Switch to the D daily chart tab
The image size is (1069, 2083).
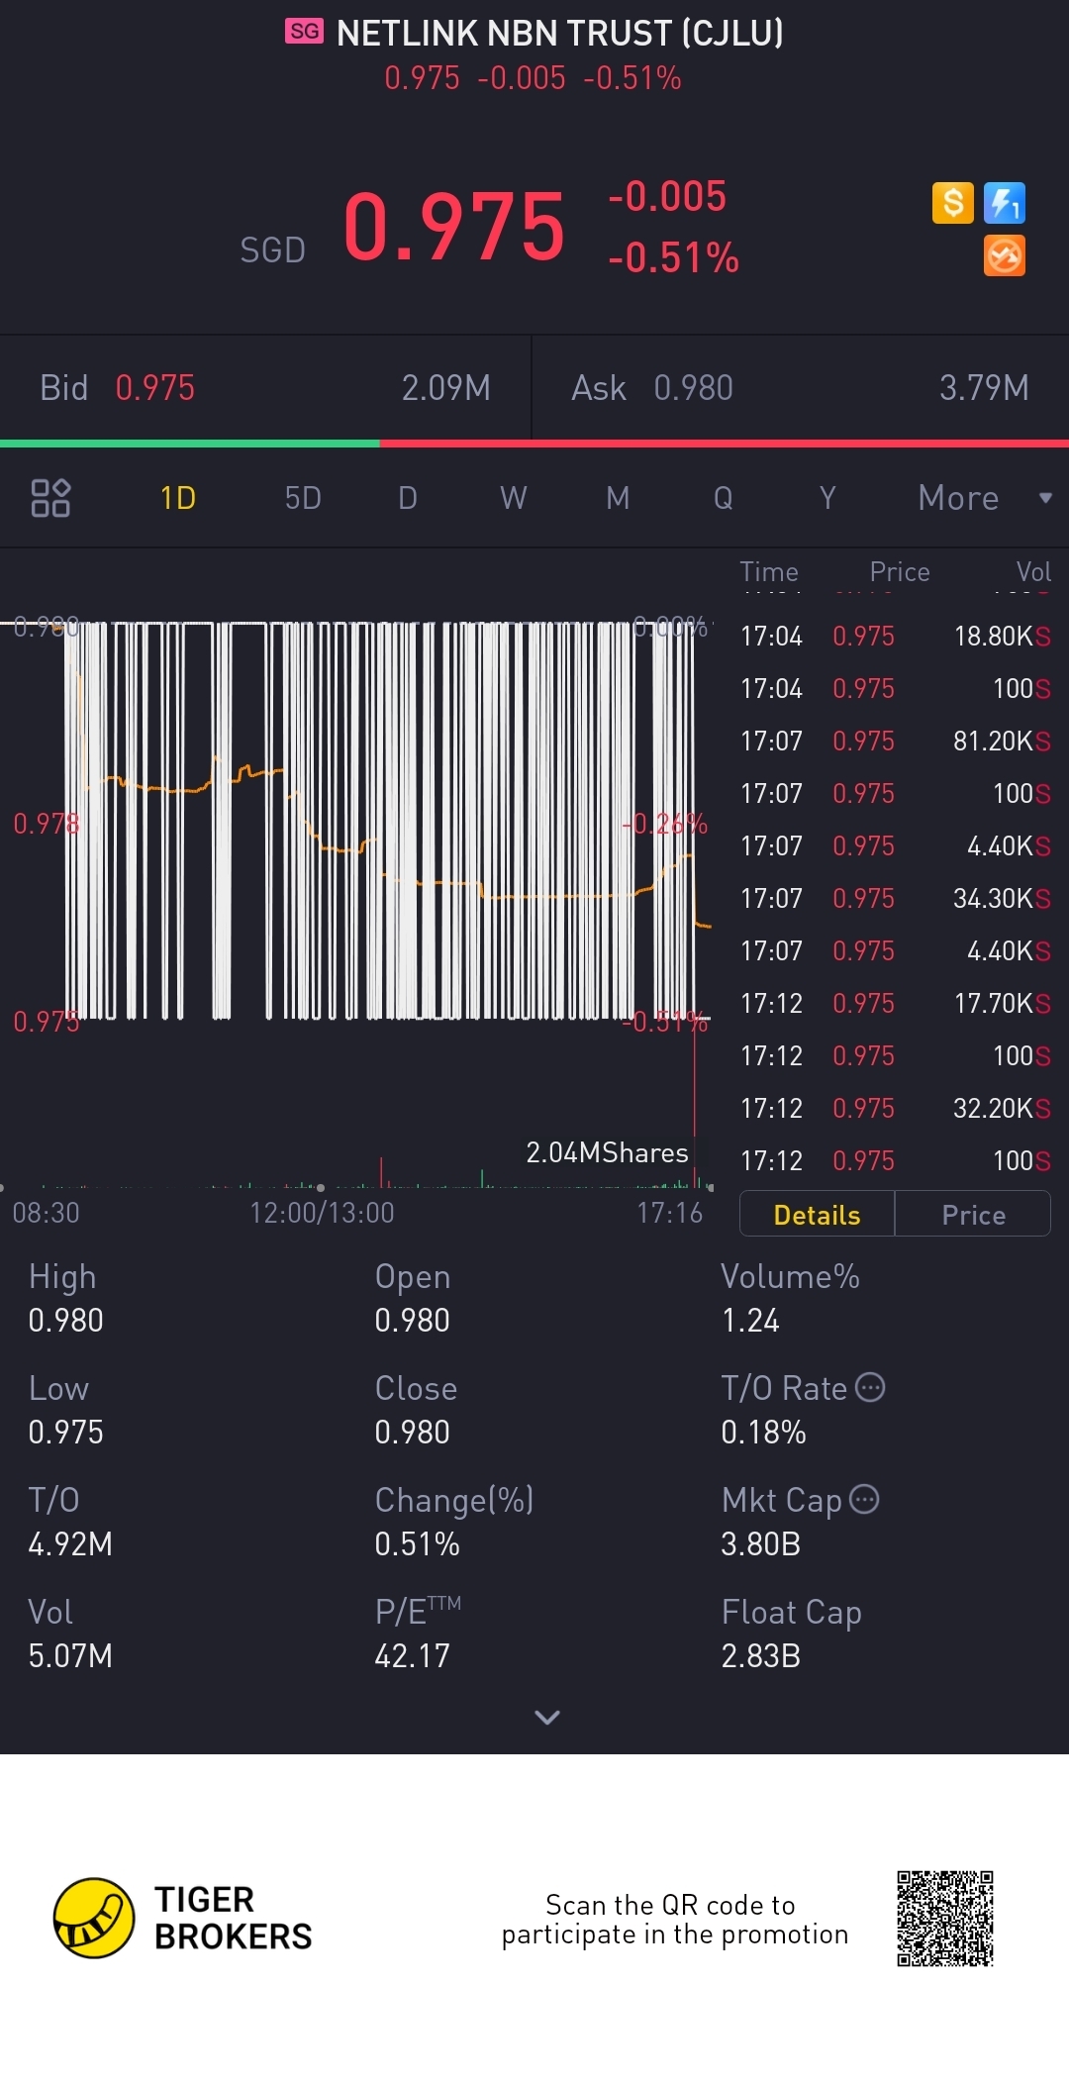408,498
